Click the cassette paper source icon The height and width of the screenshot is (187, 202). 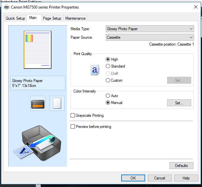click(x=38, y=103)
